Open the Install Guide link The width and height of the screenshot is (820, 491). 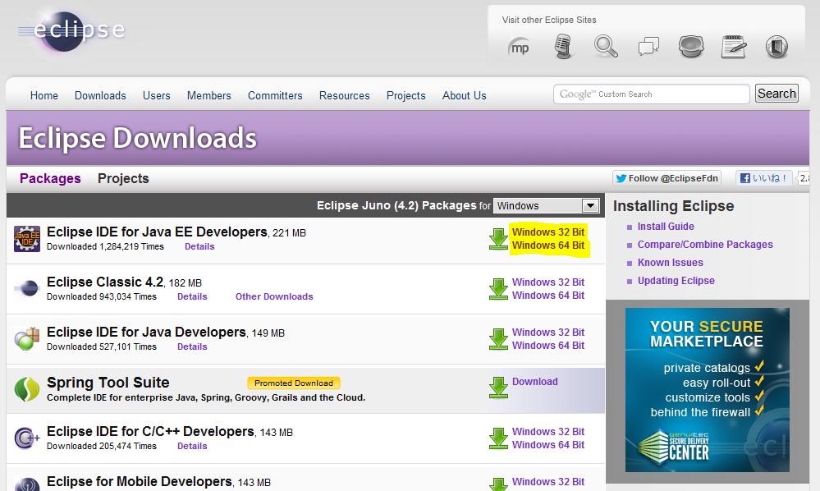(x=666, y=227)
